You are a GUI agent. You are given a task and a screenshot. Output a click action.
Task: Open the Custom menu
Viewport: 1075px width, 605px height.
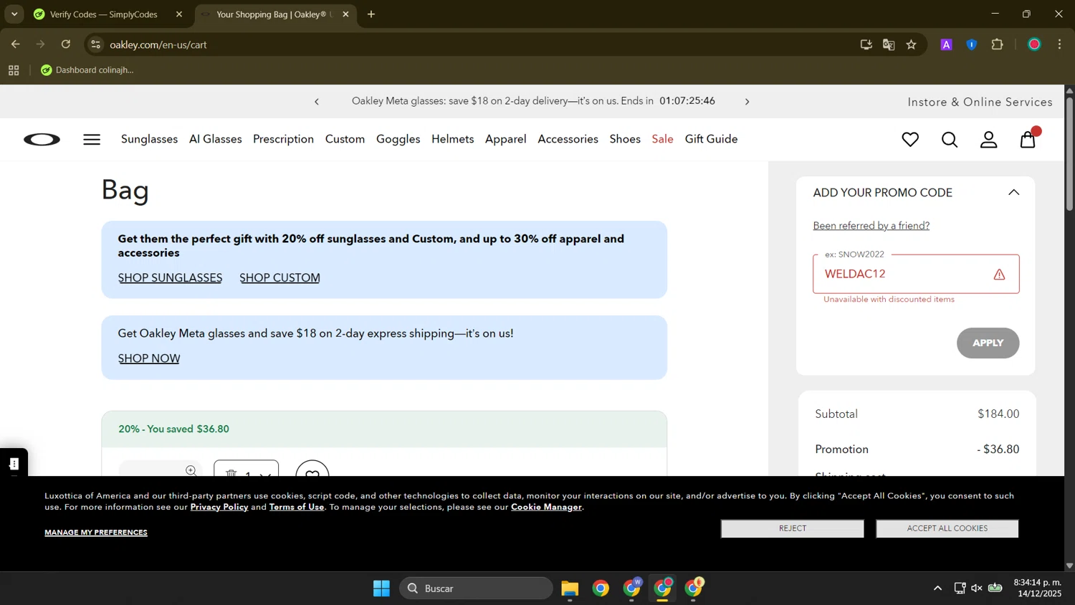pos(345,139)
